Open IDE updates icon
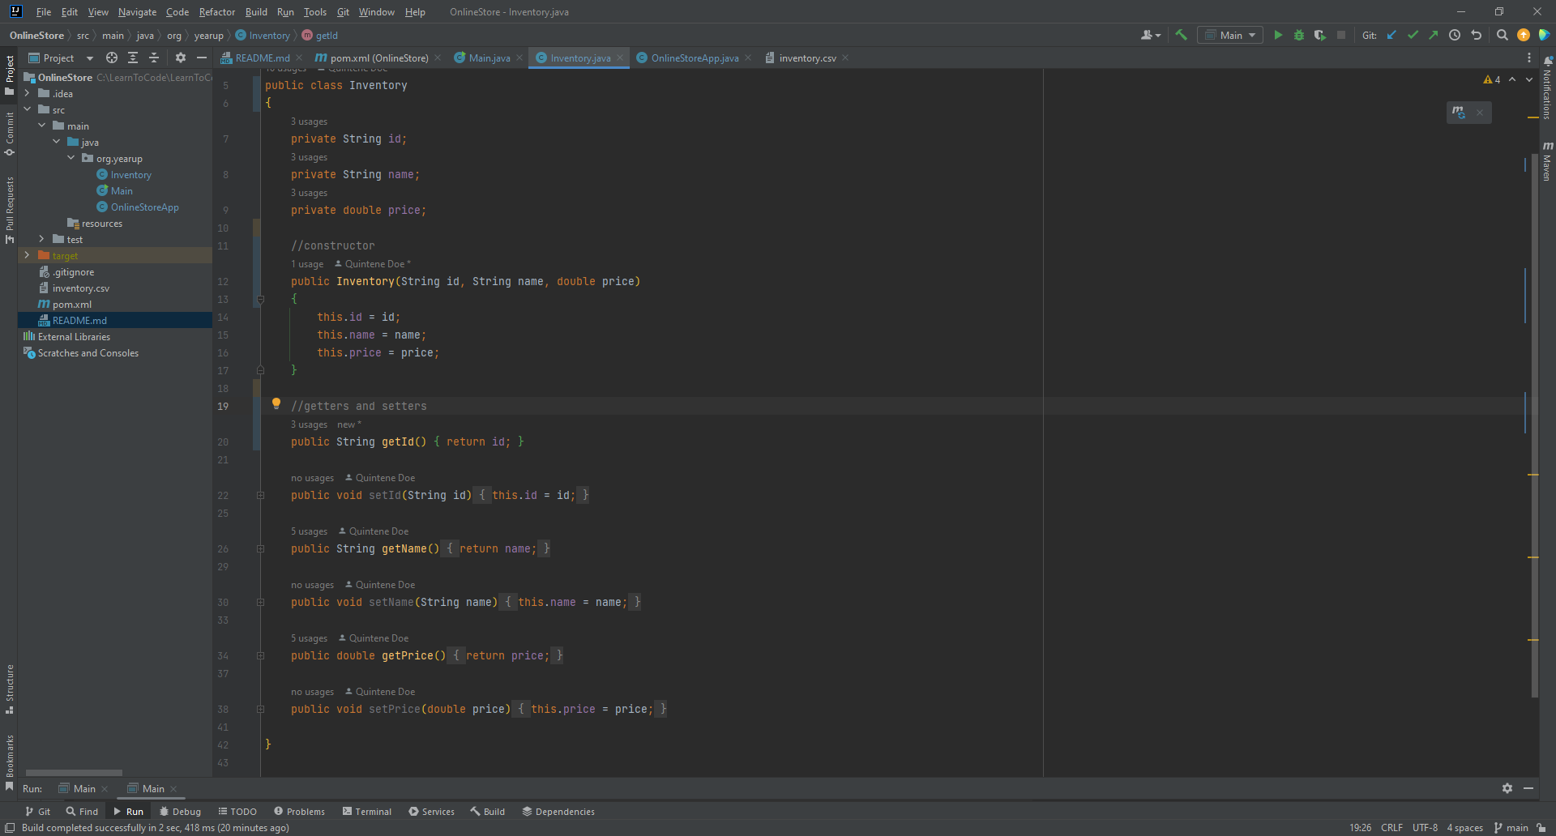Image resolution: width=1556 pixels, height=836 pixels. tap(1523, 35)
